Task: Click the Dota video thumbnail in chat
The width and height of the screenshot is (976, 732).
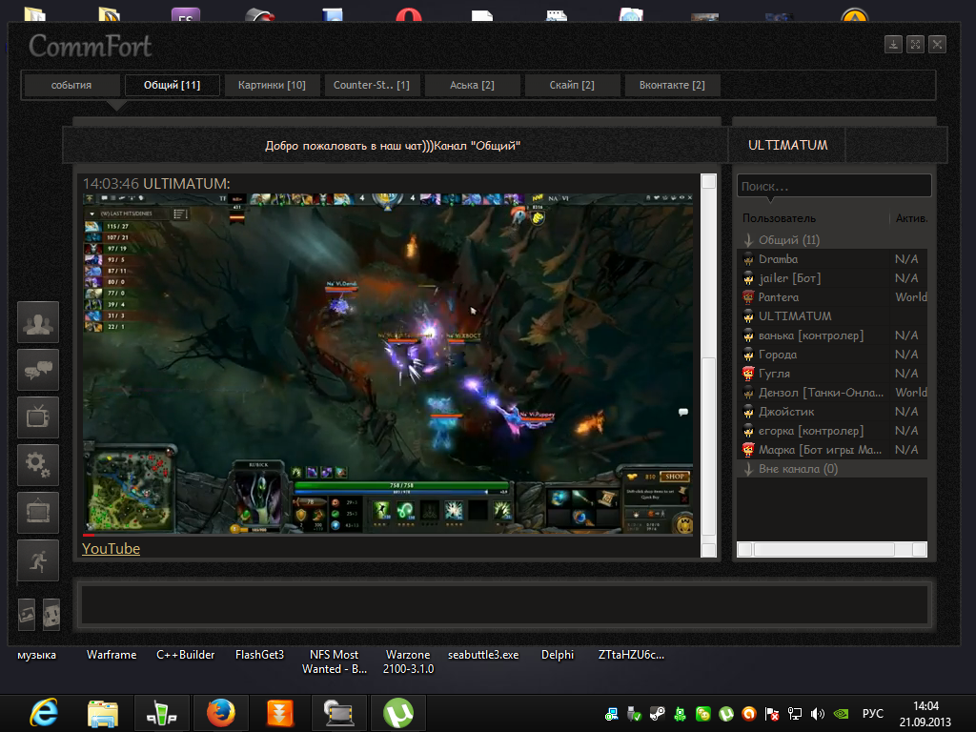Action: point(389,362)
